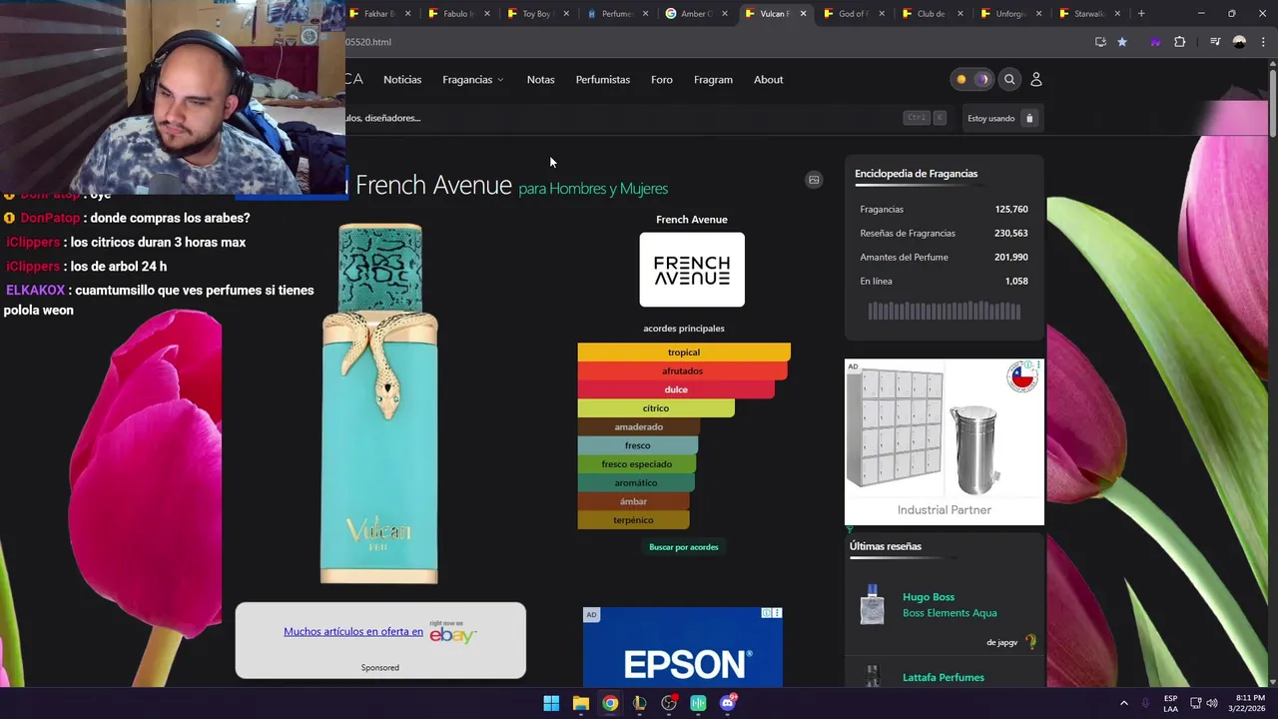Open the Noticias menu item
Screen dimensions: 1278x719
[402, 80]
